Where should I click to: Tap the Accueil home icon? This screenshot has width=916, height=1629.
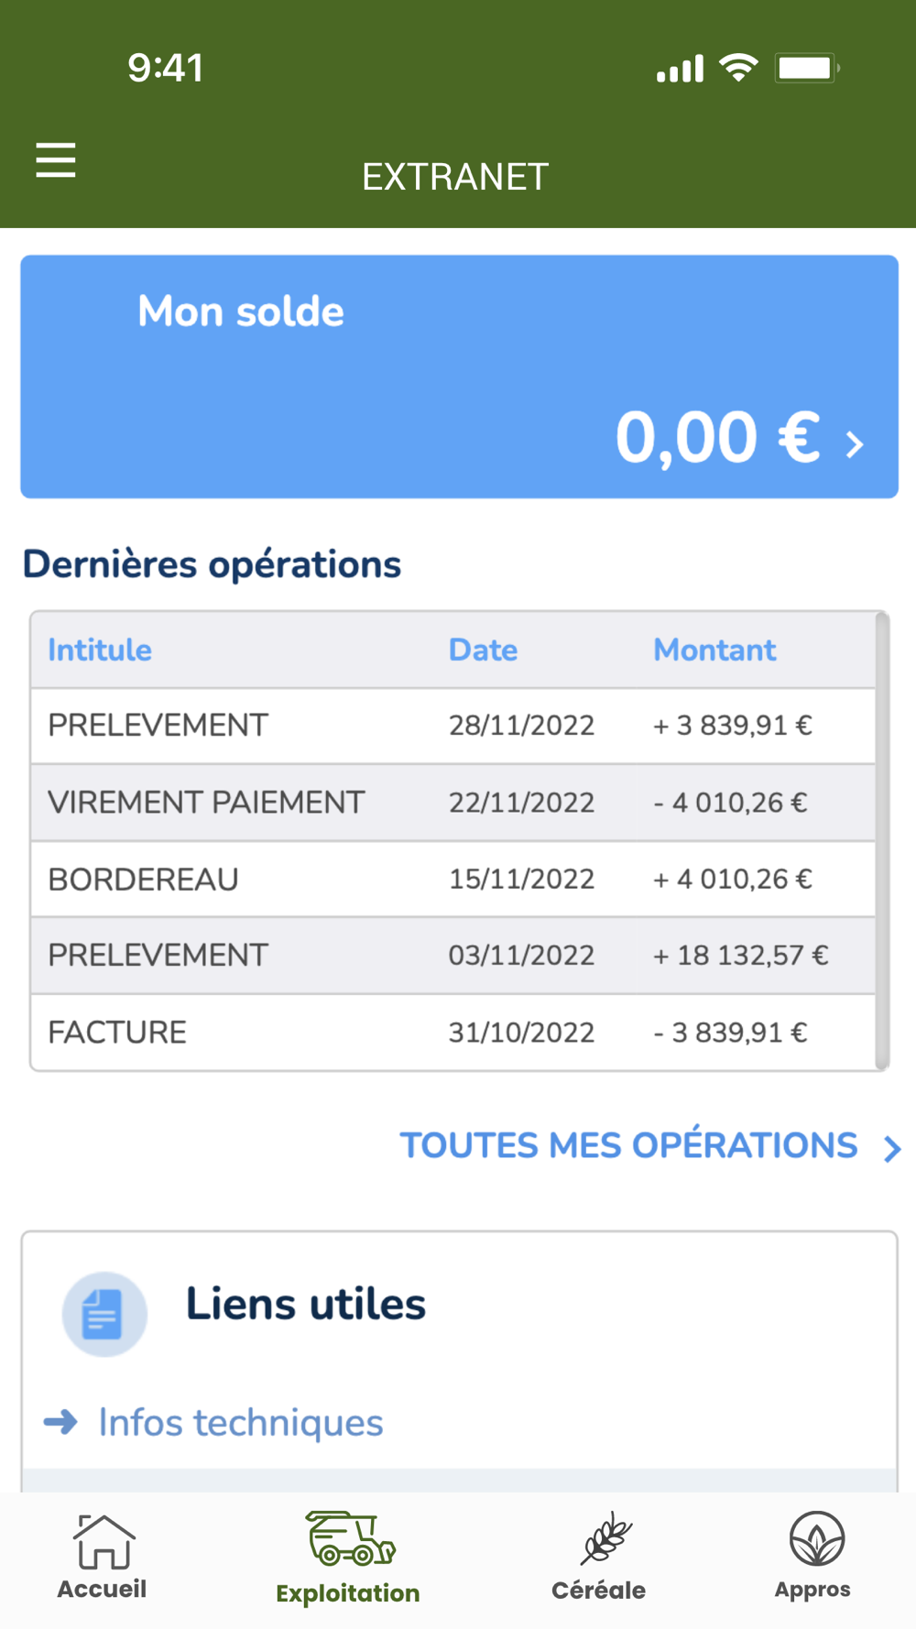pyautogui.click(x=104, y=1541)
